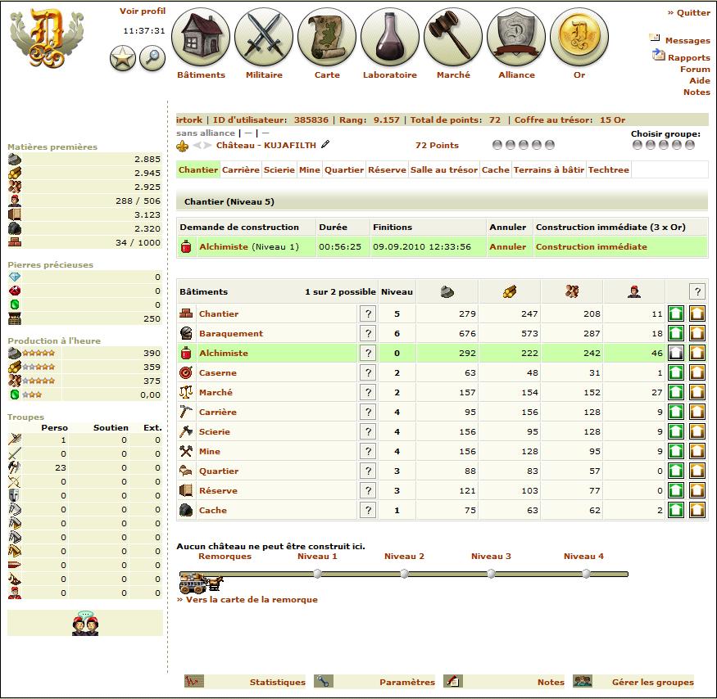Open the Alliance shield icon
Screen dimensions: 717x699
tap(516, 37)
